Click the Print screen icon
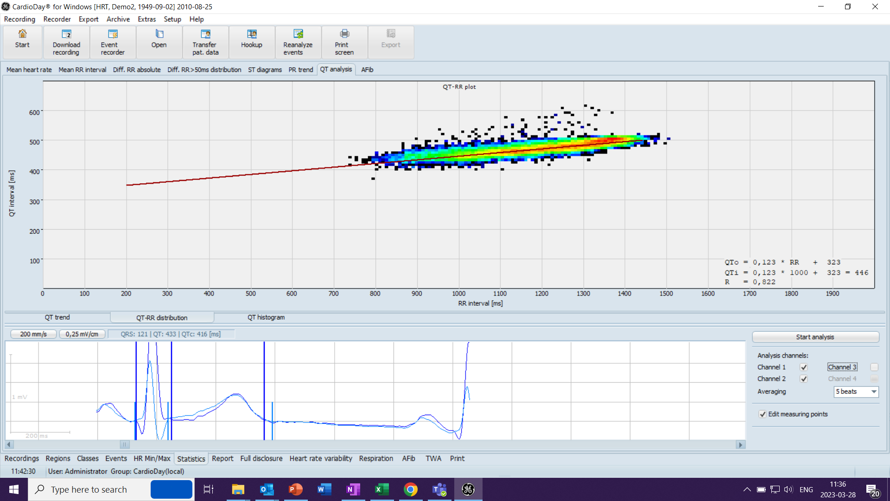The image size is (890, 501). click(344, 42)
